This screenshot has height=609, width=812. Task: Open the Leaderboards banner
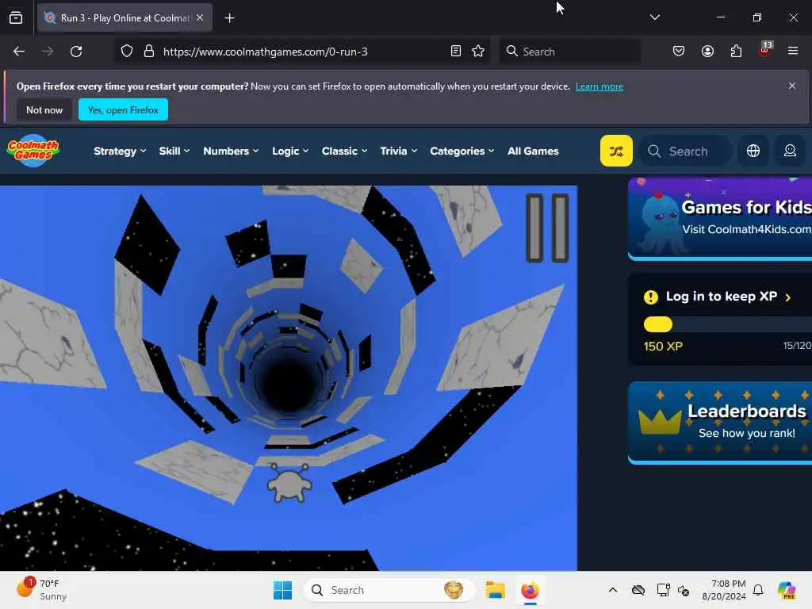(720, 423)
